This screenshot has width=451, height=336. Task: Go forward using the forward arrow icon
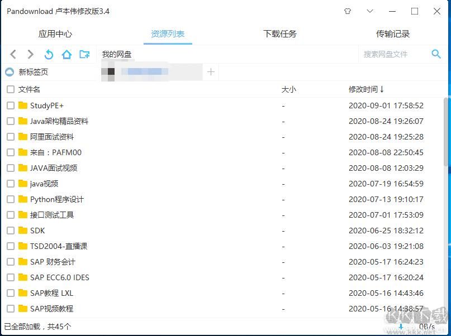(30, 54)
